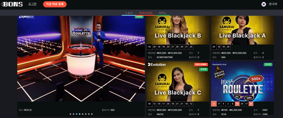The width and height of the screenshot is (283, 118).
Task: Select the first carousel dot under the roulette stream
Action: tap(70, 114)
